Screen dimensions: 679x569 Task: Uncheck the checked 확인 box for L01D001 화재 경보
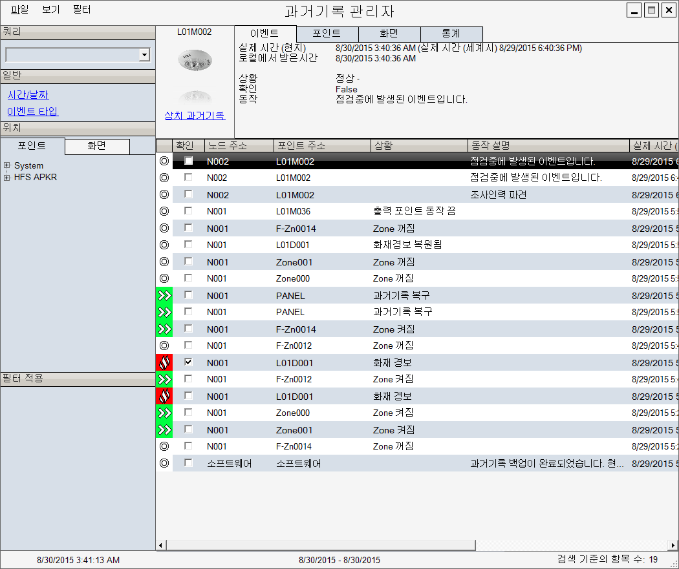[188, 362]
